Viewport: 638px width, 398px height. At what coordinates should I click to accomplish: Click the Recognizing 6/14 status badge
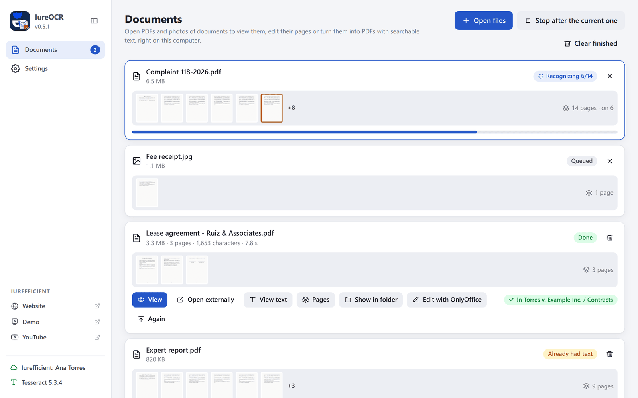coord(565,76)
